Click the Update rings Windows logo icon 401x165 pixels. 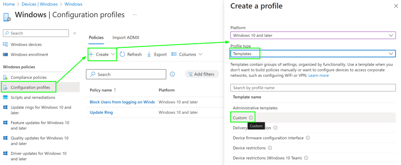[5, 107]
